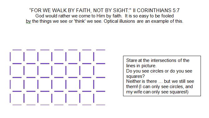The height and width of the screenshot is (118, 209).
Task: Click the word "squares?" in the text box
Action: tap(135, 76)
